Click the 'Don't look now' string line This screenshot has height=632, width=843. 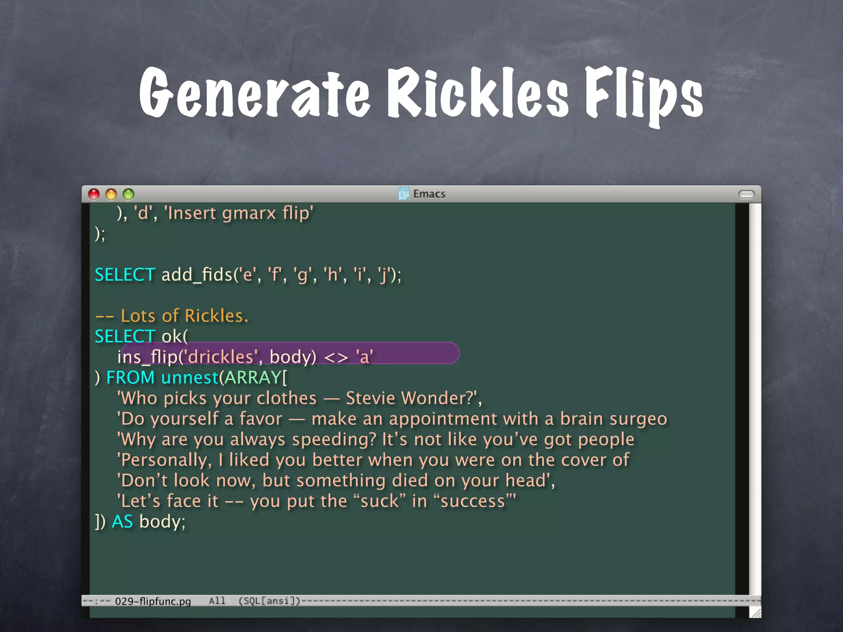click(336, 480)
